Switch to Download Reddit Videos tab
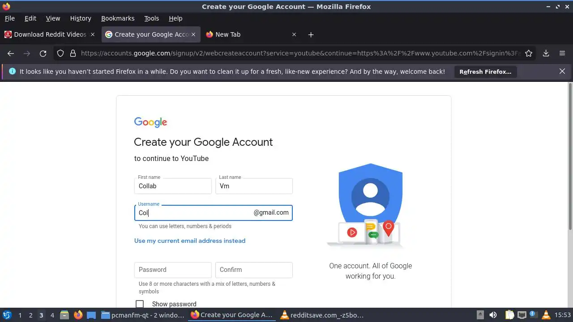The width and height of the screenshot is (573, 322). click(50, 34)
